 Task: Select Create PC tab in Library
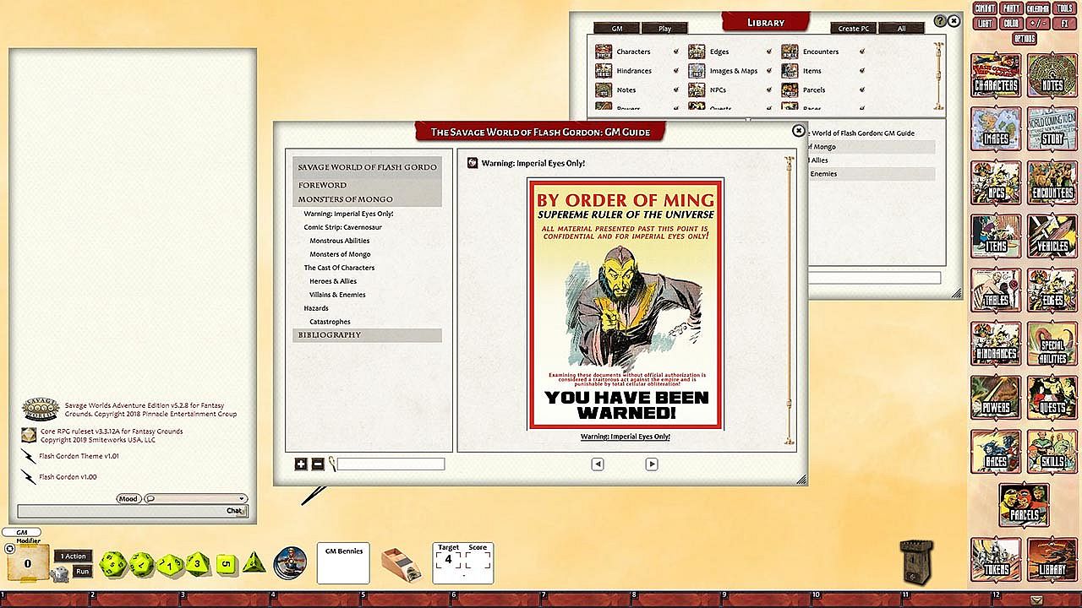pyautogui.click(x=853, y=29)
